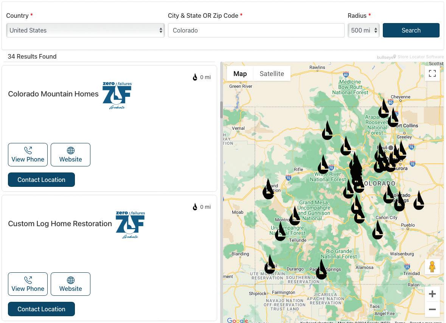Click the drop pin north of Telluride
This screenshot has width=446, height=323.
tap(280, 232)
